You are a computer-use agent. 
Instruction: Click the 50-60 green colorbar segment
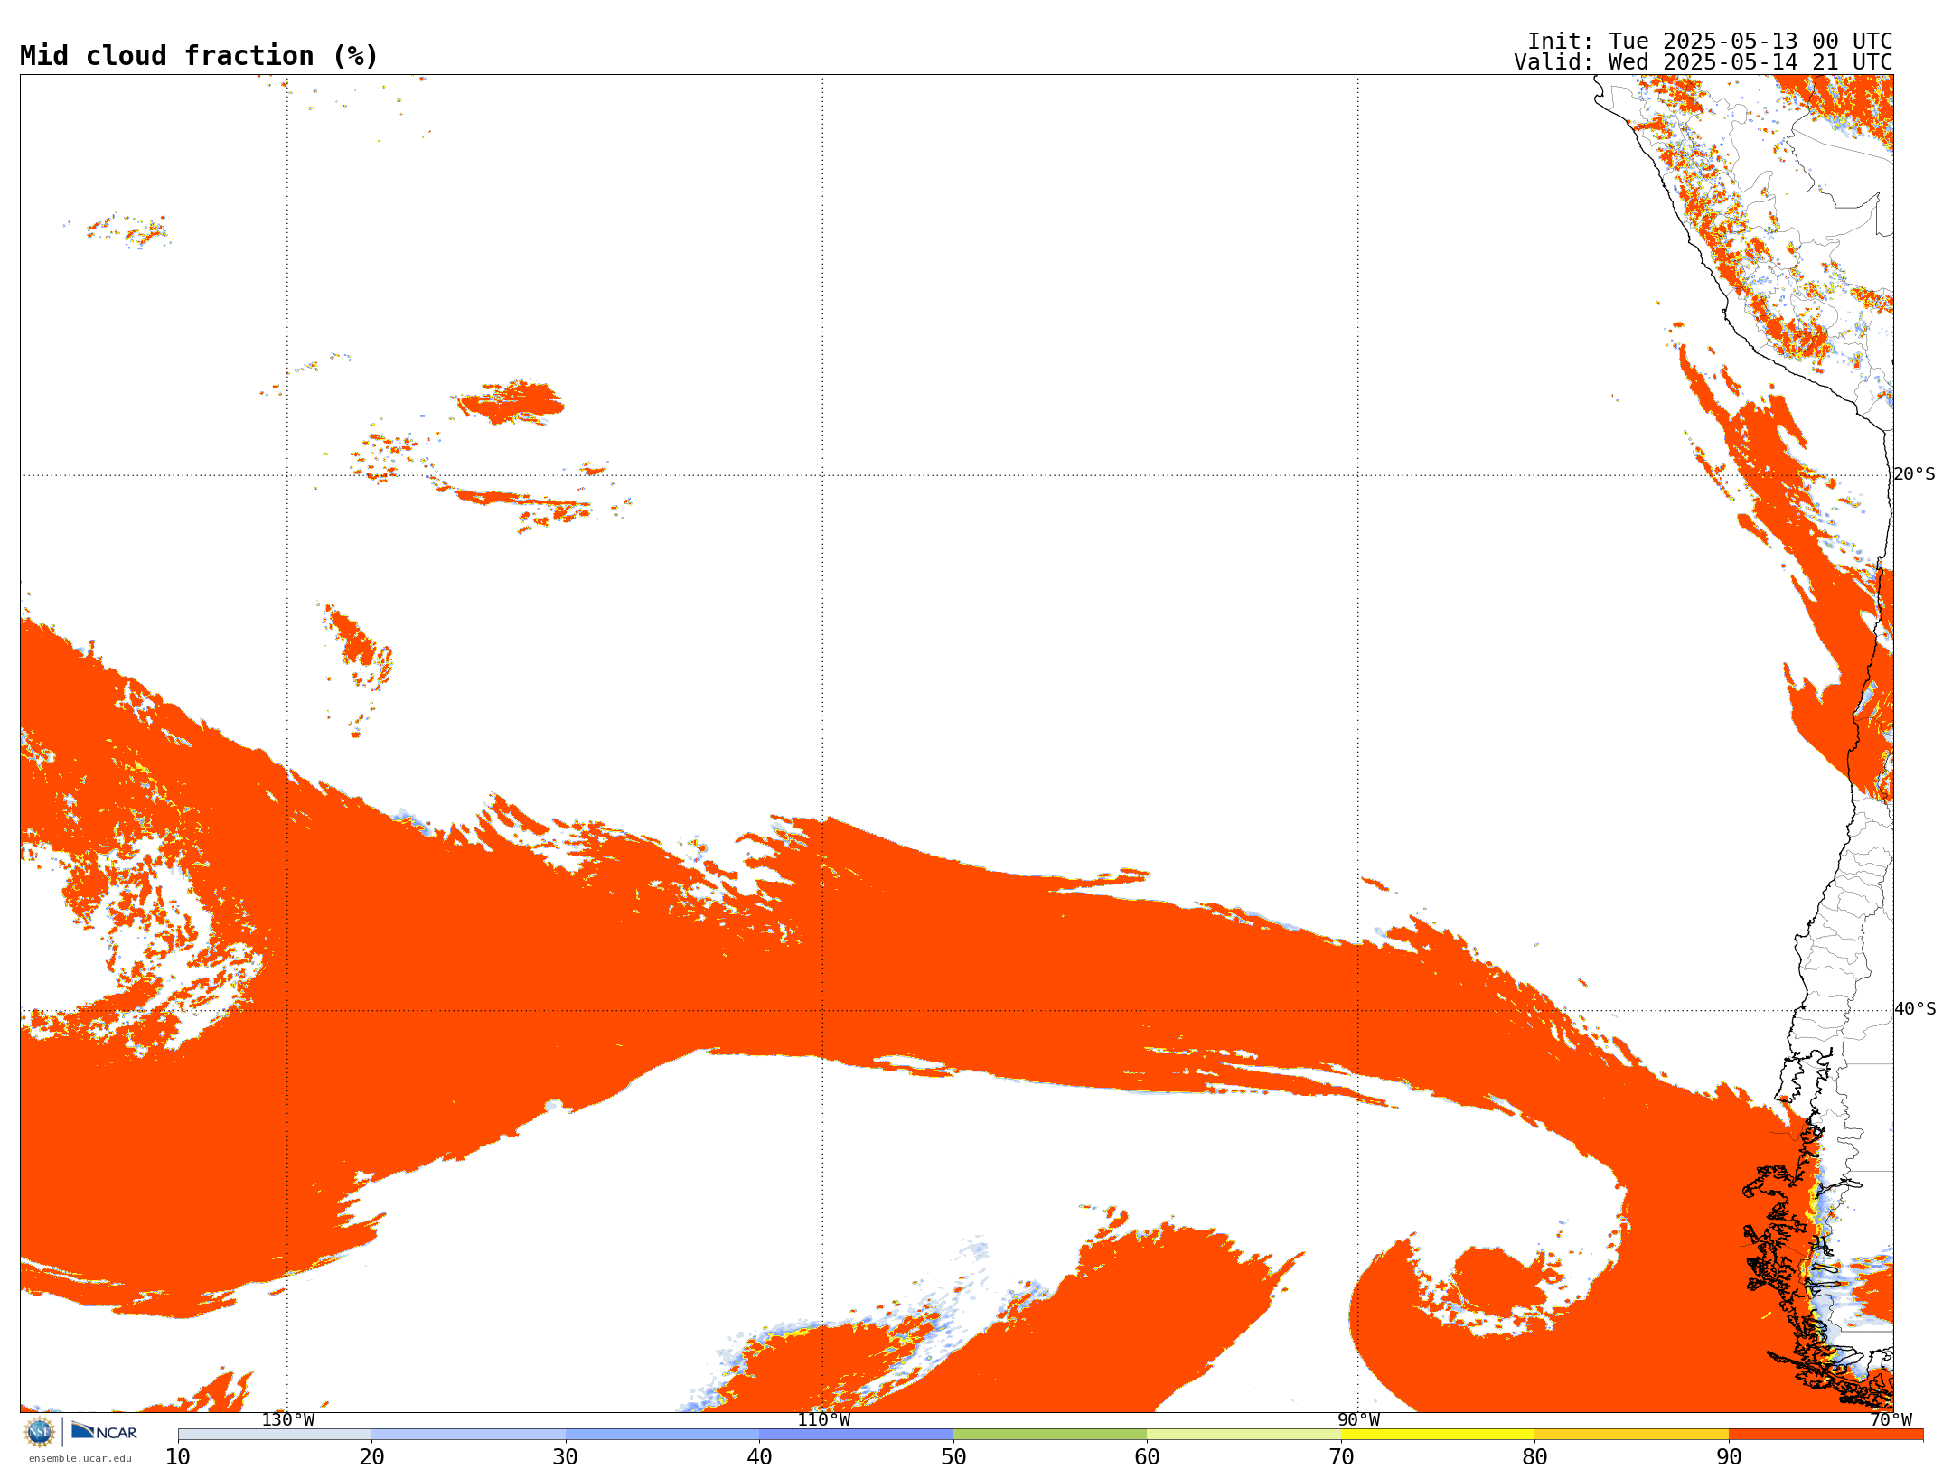click(x=1050, y=1435)
